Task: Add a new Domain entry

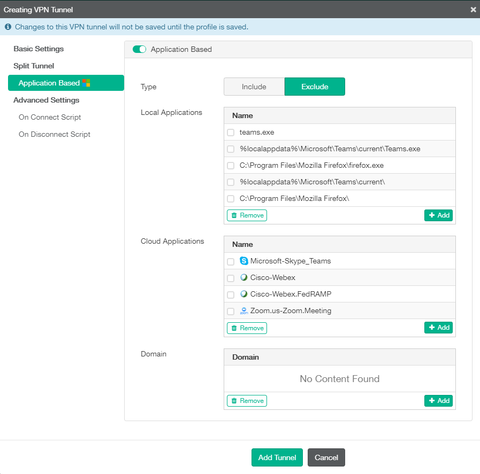Action: [x=438, y=400]
